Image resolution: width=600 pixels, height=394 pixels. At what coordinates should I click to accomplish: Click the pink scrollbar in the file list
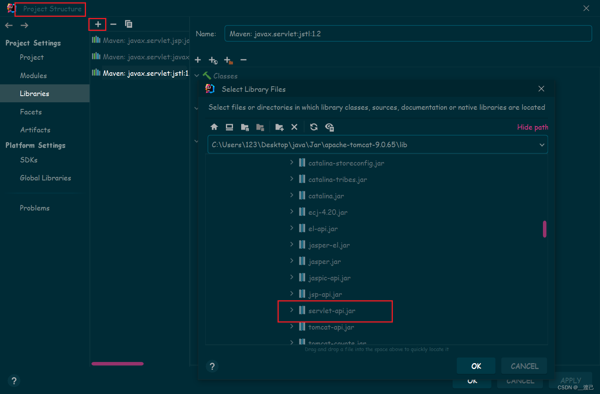544,229
